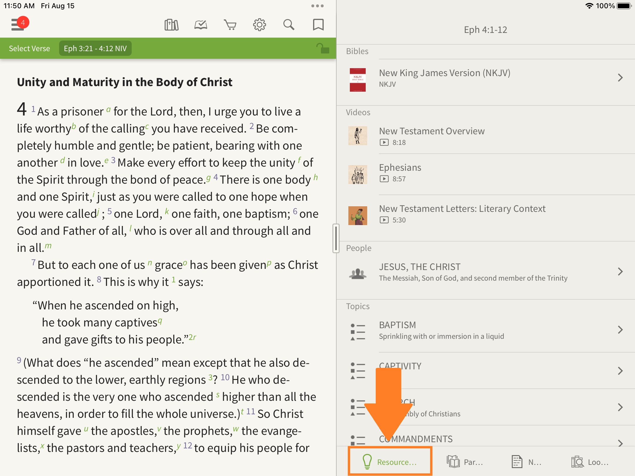Play the Ephesians video thumbnail

coord(358,175)
